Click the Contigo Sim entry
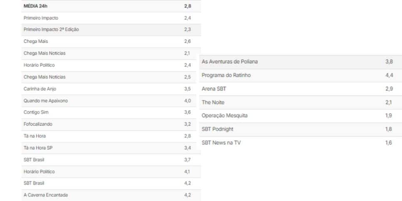The height and width of the screenshot is (201, 402). click(x=111, y=112)
